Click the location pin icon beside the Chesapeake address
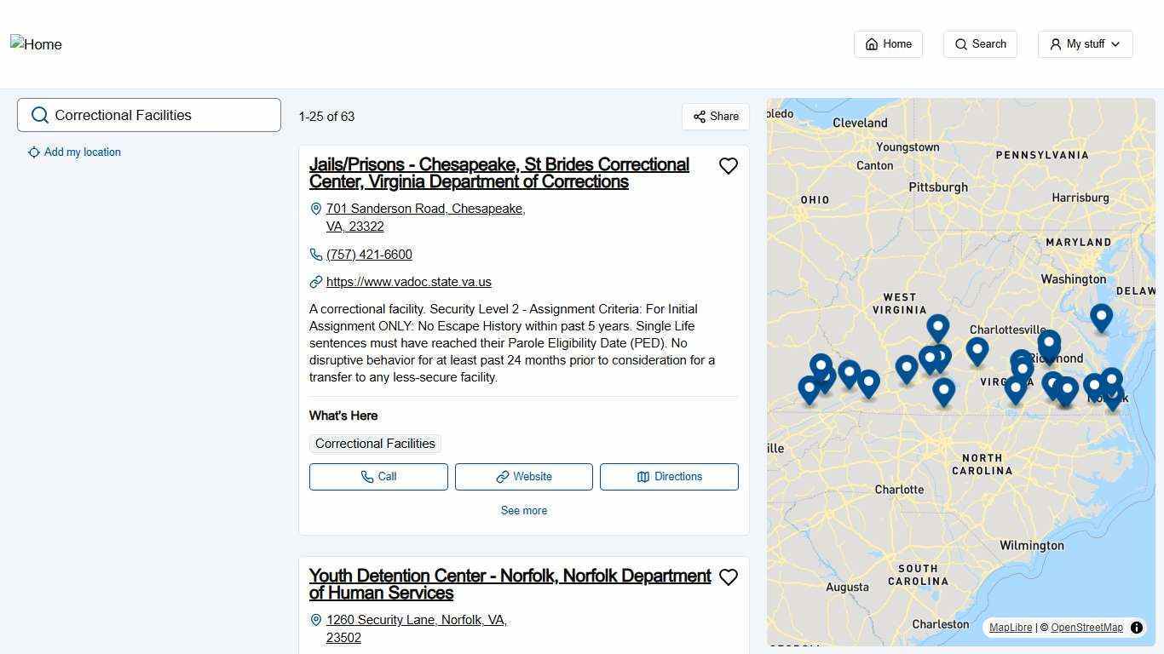The height and width of the screenshot is (654, 1164). (316, 209)
